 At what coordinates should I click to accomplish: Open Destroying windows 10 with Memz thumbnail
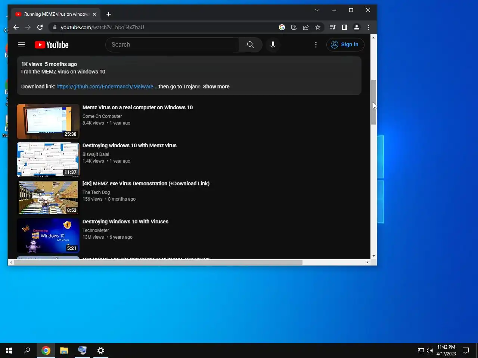[x=48, y=160]
